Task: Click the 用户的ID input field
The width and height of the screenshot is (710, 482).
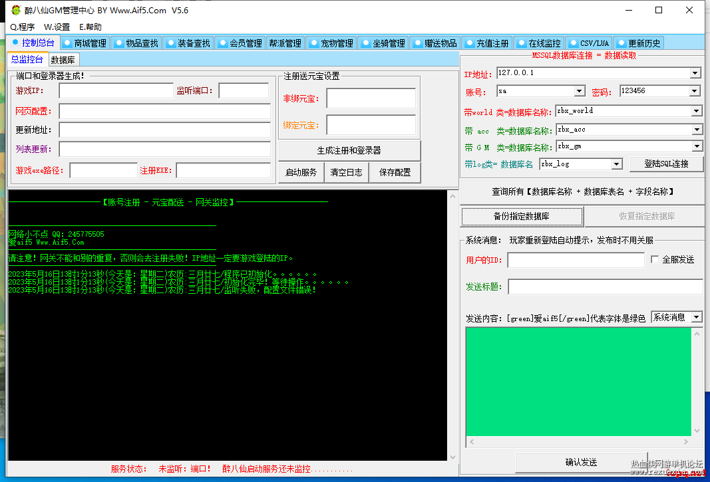Action: click(x=576, y=260)
